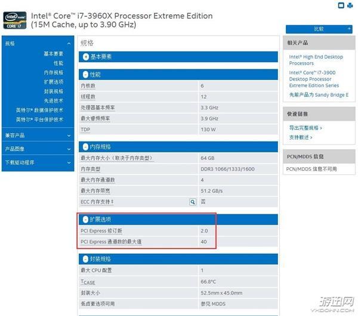Select 性能 in the sidebar

58,63
